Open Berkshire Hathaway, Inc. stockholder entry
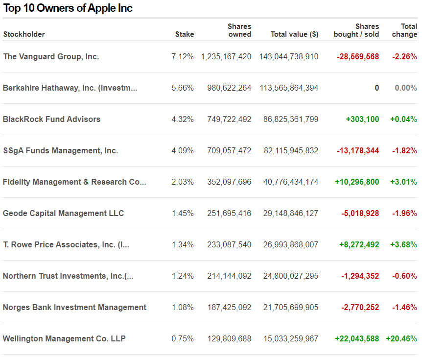 [70, 88]
